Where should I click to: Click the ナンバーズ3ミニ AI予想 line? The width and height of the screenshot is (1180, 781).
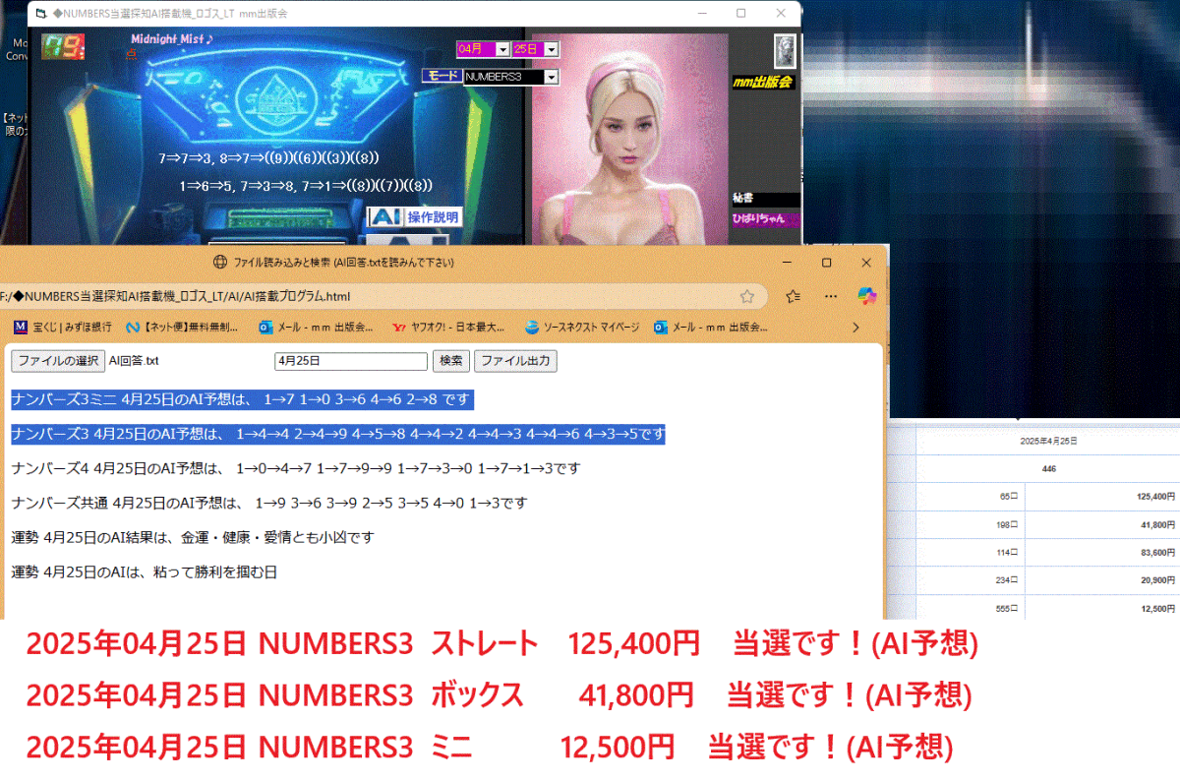(242, 399)
